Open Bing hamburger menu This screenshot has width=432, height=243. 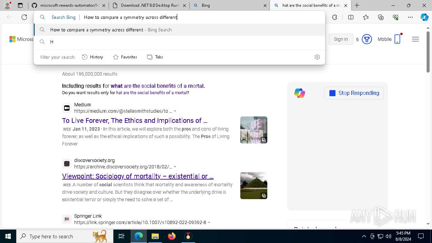(415, 39)
